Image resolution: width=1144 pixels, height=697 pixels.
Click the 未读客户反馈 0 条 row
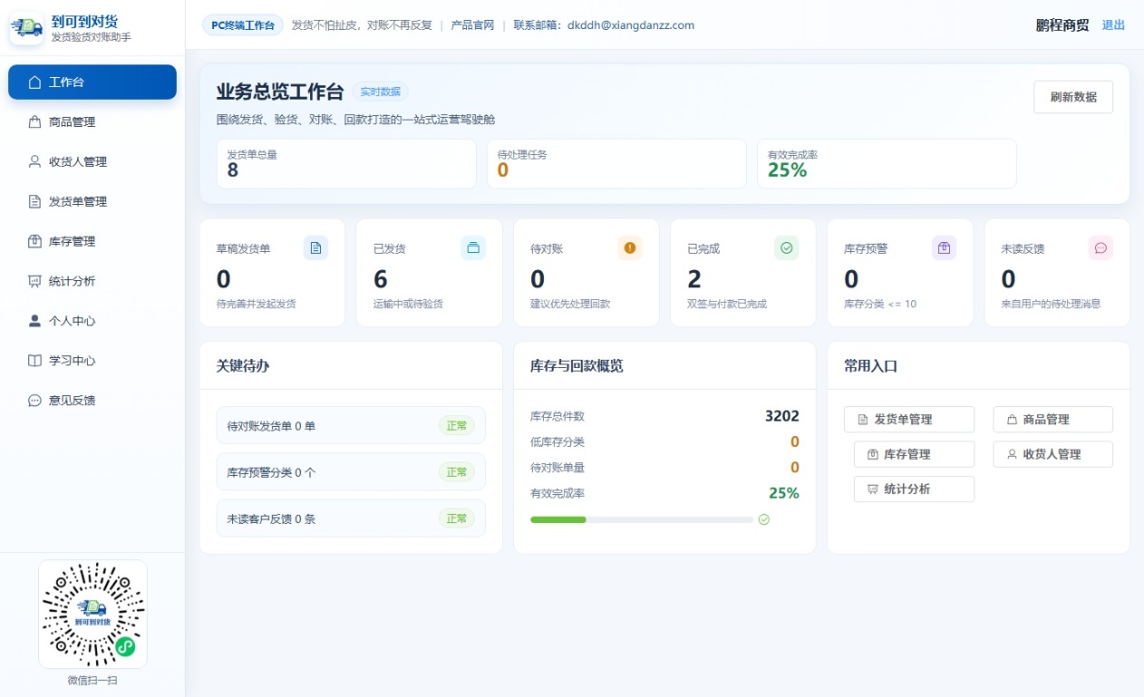click(x=351, y=518)
